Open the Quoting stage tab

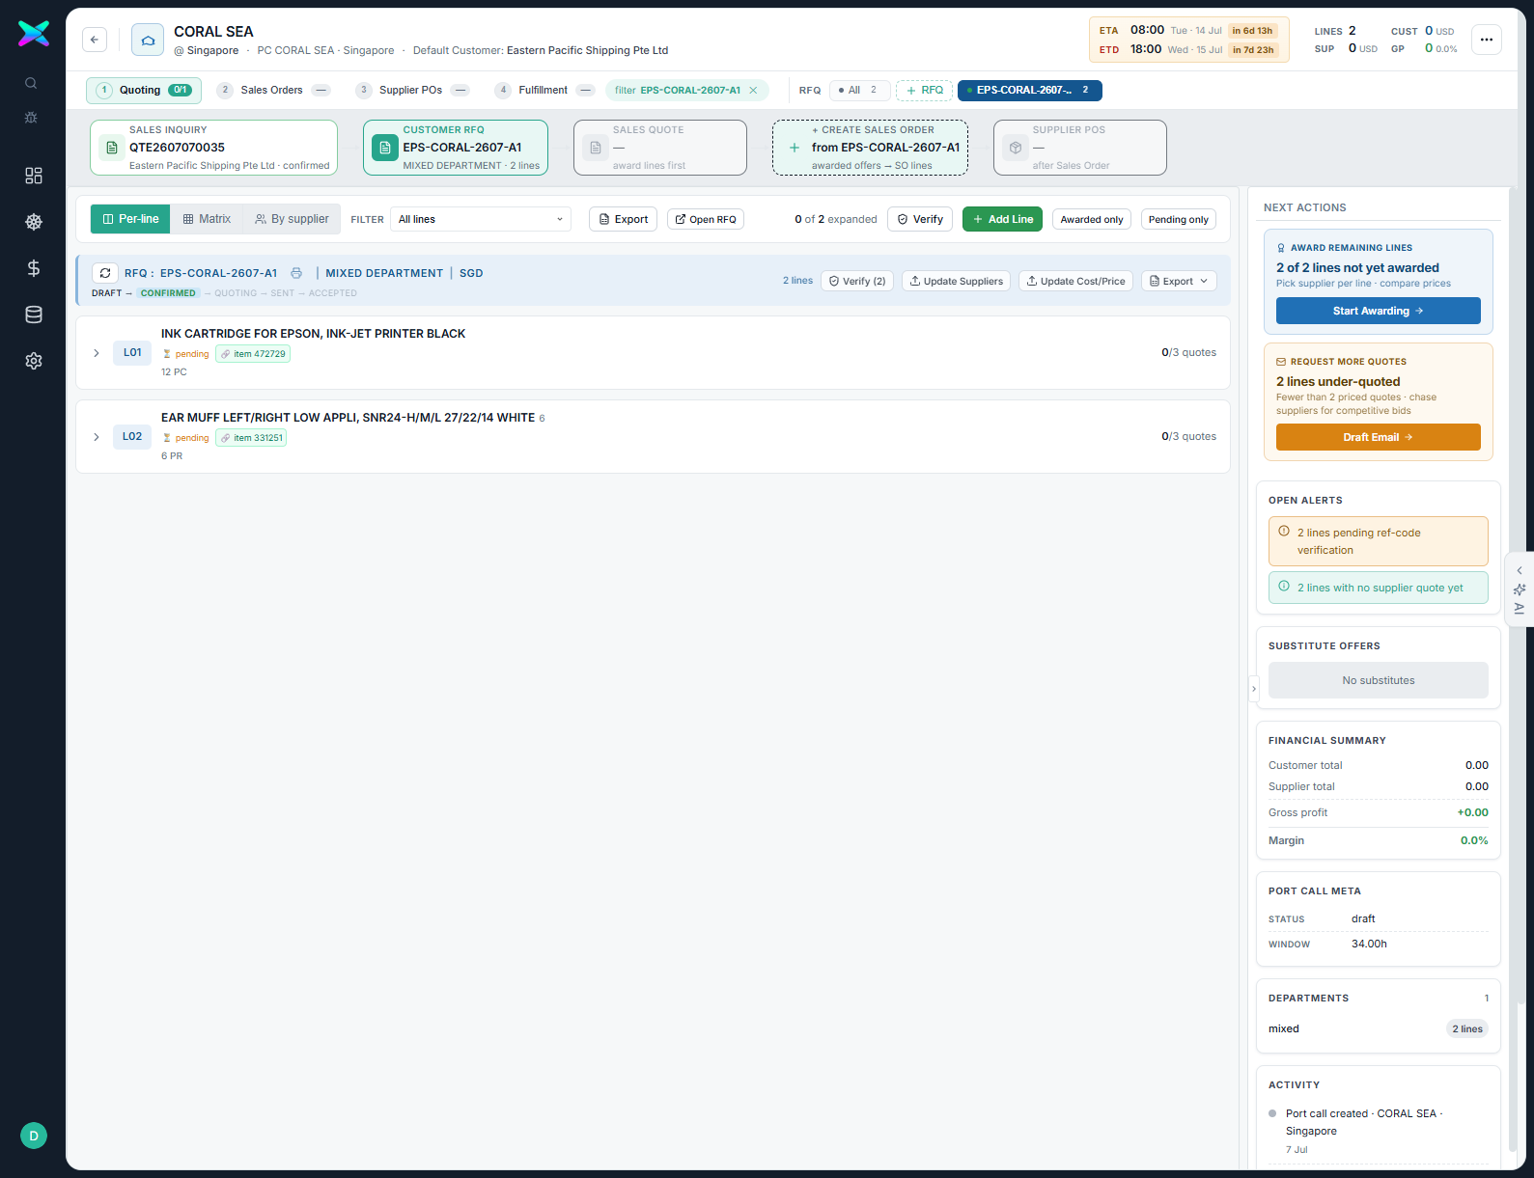click(144, 90)
